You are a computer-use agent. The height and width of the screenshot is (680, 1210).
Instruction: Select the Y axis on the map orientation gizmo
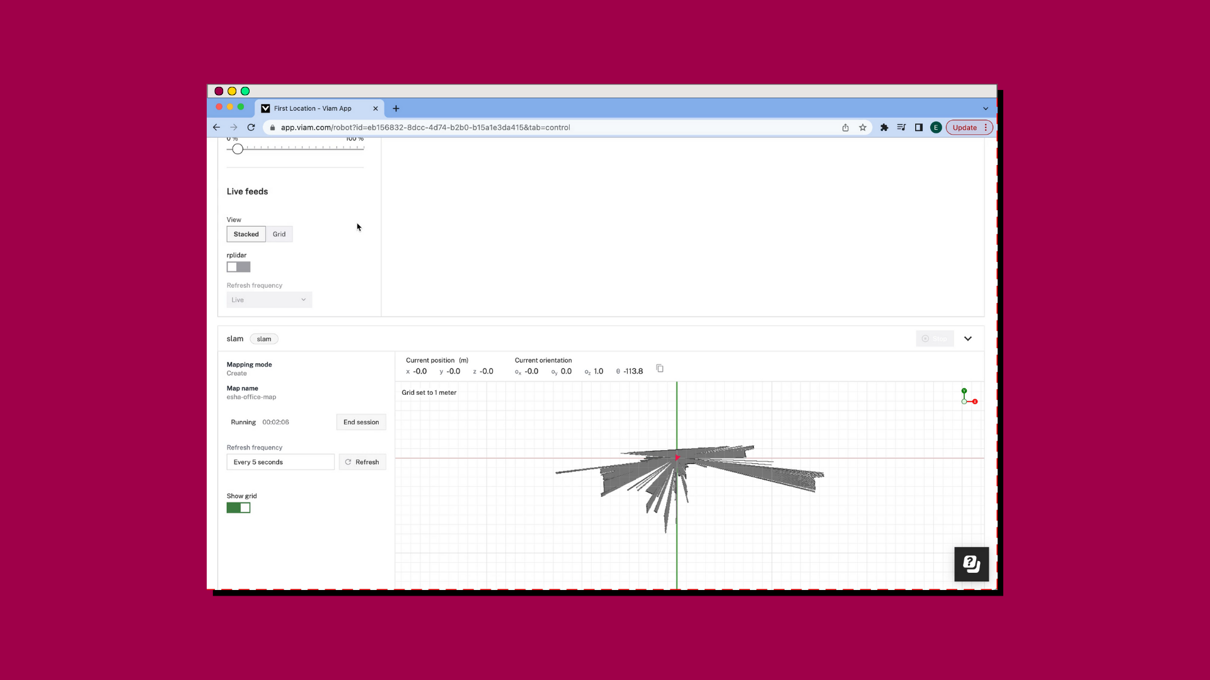pos(964,390)
